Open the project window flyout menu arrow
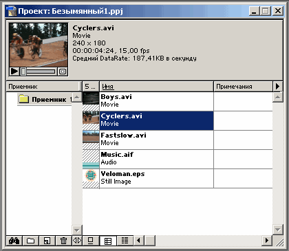 [x=278, y=87]
